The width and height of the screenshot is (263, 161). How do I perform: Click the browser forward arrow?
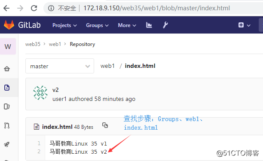(x=20, y=8)
